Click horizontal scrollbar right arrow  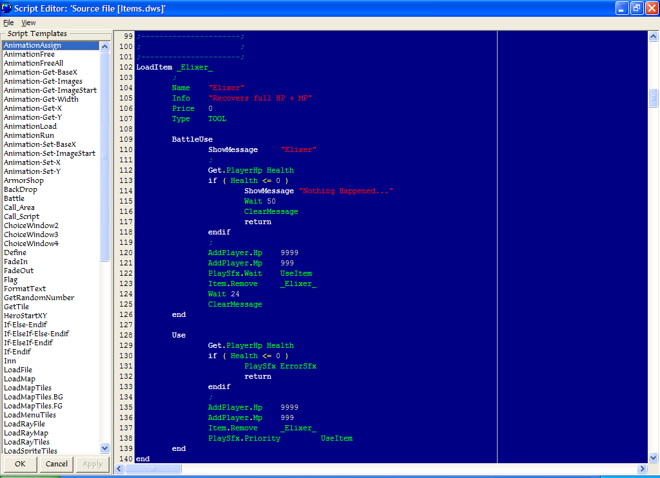(x=642, y=469)
